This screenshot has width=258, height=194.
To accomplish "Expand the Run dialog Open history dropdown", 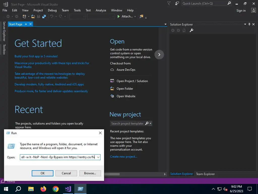I will pos(98,157).
